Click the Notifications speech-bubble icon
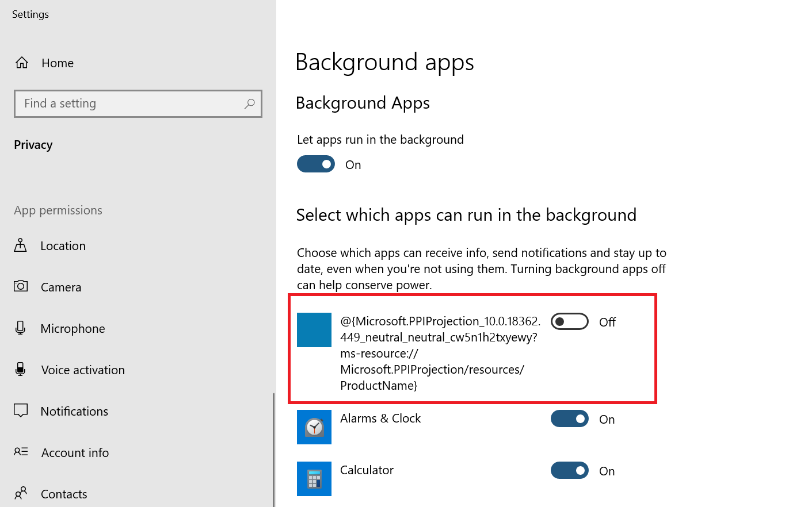This screenshot has height=507, width=785. (x=21, y=411)
